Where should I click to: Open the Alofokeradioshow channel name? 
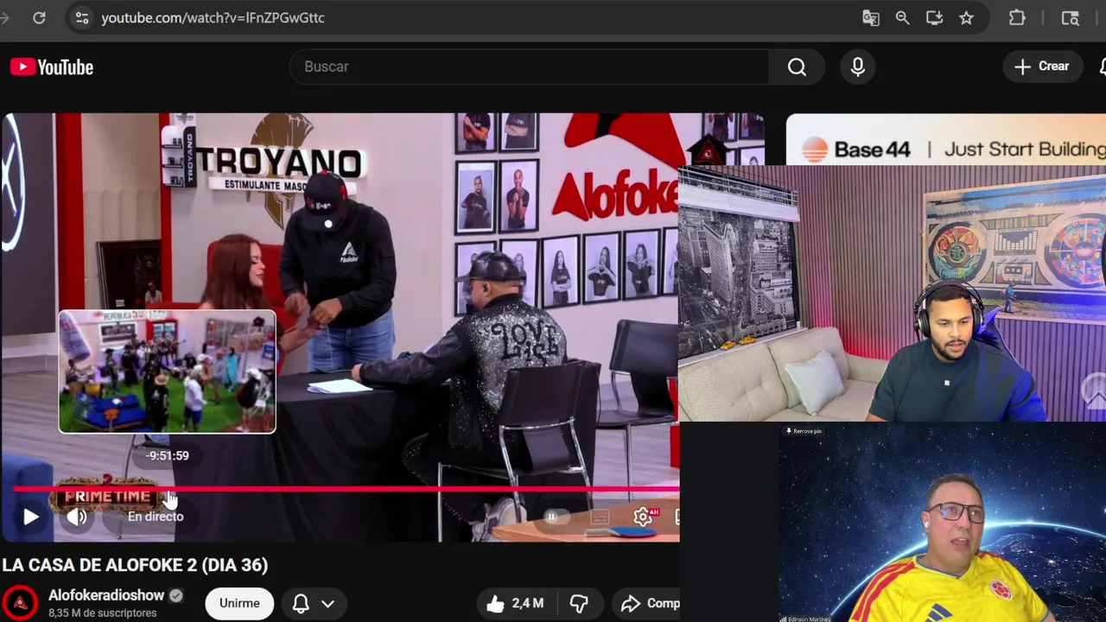[x=106, y=595]
